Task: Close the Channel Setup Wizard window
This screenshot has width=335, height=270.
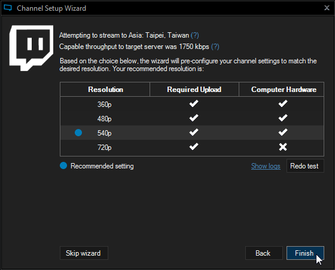Action: pos(327,8)
